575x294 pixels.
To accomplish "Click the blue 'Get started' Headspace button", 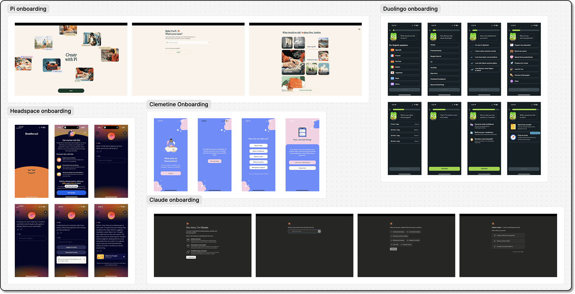I will (71, 193).
